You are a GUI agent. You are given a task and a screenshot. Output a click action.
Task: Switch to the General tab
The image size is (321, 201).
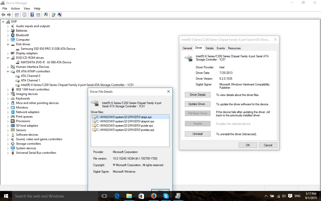pos(187,48)
